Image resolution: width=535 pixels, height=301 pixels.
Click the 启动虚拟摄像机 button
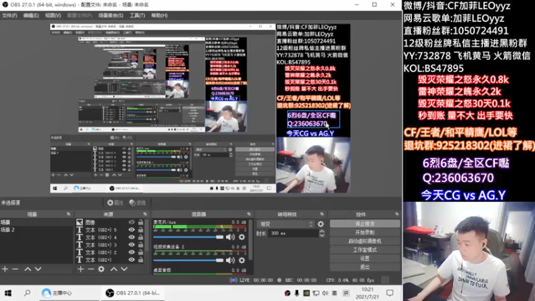364,241
